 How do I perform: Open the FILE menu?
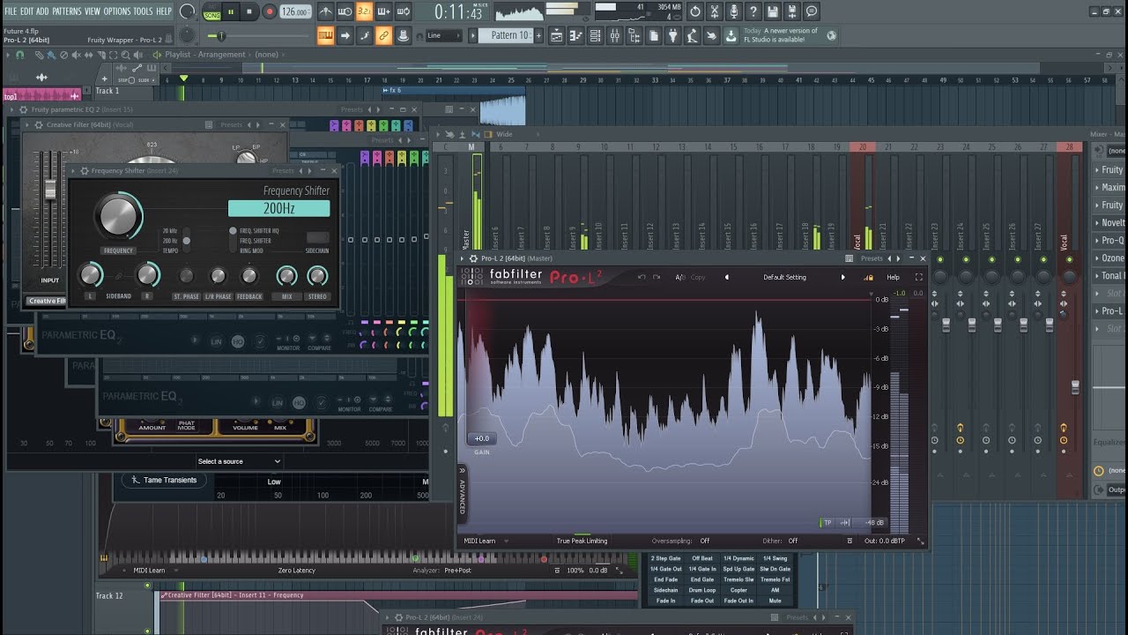[x=11, y=11]
